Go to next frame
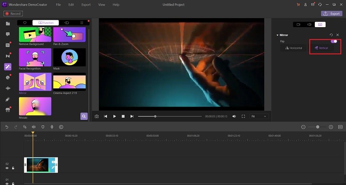The width and height of the screenshot is (346, 185). [x=132, y=116]
